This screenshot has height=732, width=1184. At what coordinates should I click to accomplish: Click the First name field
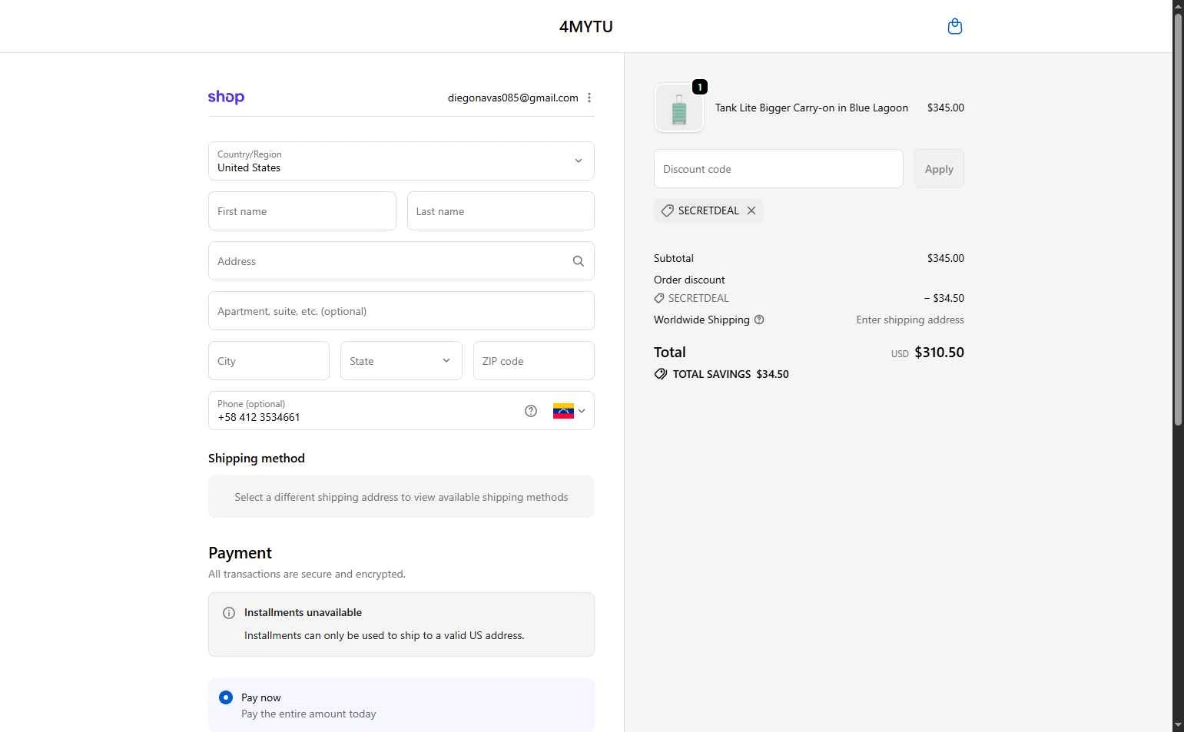click(x=302, y=211)
